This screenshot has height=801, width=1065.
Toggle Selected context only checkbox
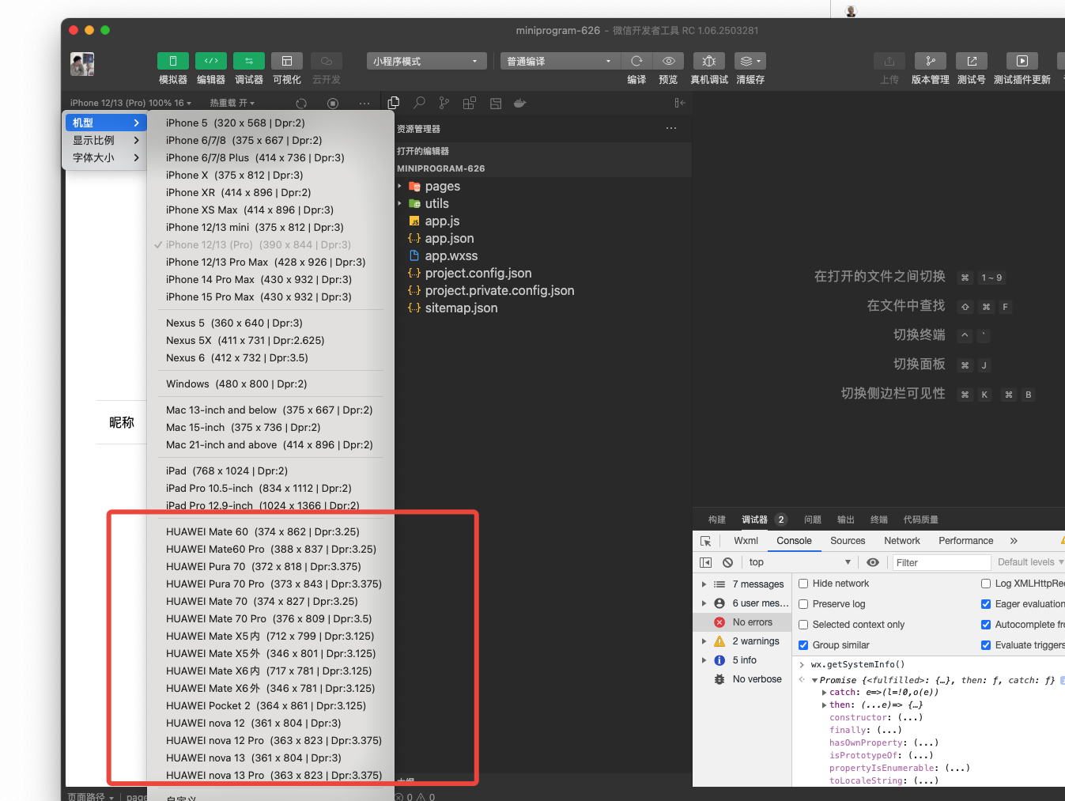(x=803, y=625)
